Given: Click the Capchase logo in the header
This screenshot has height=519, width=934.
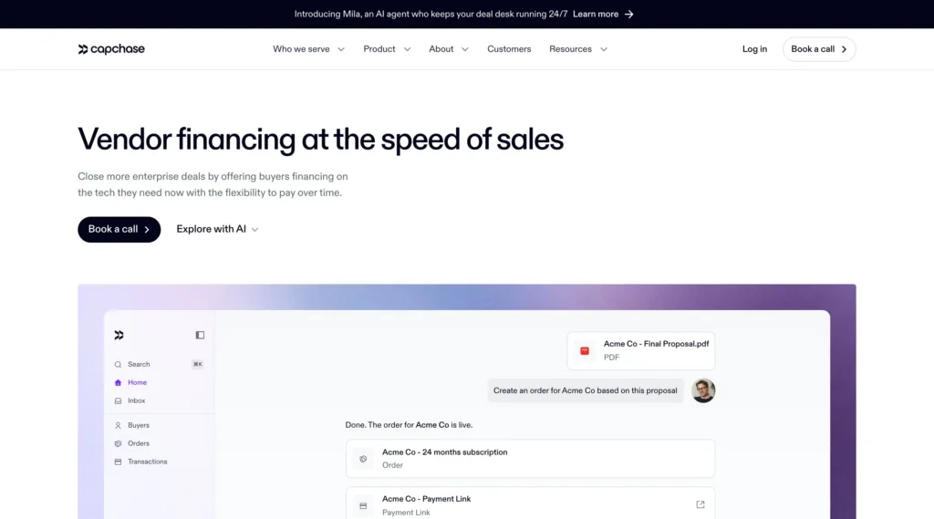Looking at the screenshot, I should click(x=111, y=49).
